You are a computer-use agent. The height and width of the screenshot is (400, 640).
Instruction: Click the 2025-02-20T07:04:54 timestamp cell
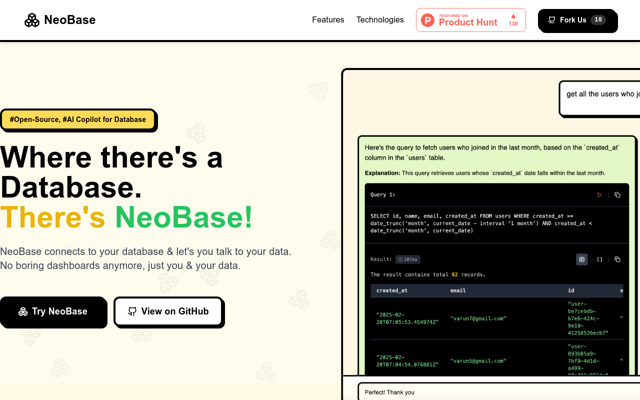point(407,361)
